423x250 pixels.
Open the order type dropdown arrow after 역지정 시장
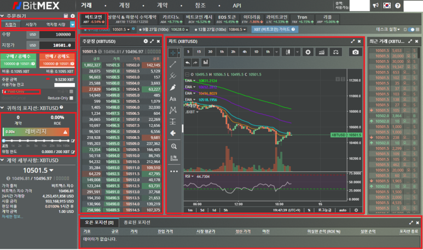point(72,25)
